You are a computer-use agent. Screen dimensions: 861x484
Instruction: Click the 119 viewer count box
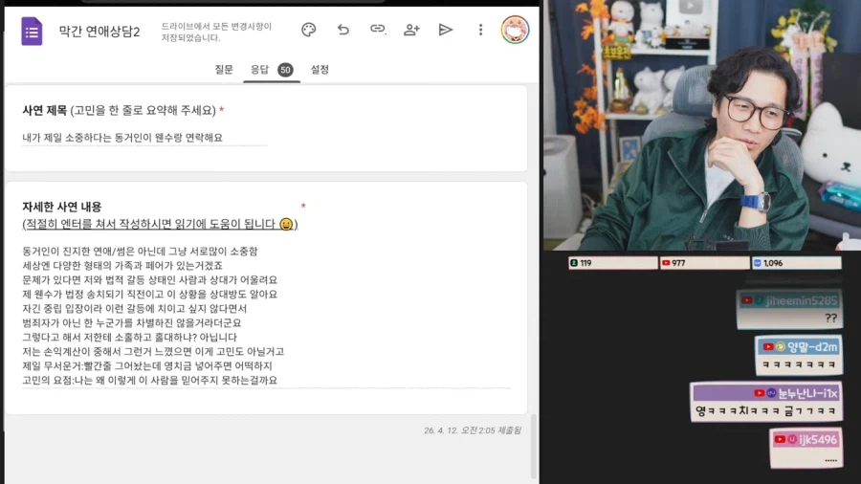point(613,263)
